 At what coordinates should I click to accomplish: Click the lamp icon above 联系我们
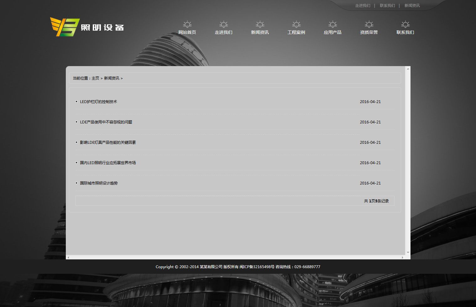tap(405, 24)
